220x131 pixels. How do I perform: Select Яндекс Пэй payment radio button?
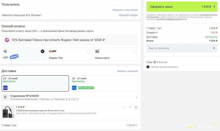coord(88,51)
